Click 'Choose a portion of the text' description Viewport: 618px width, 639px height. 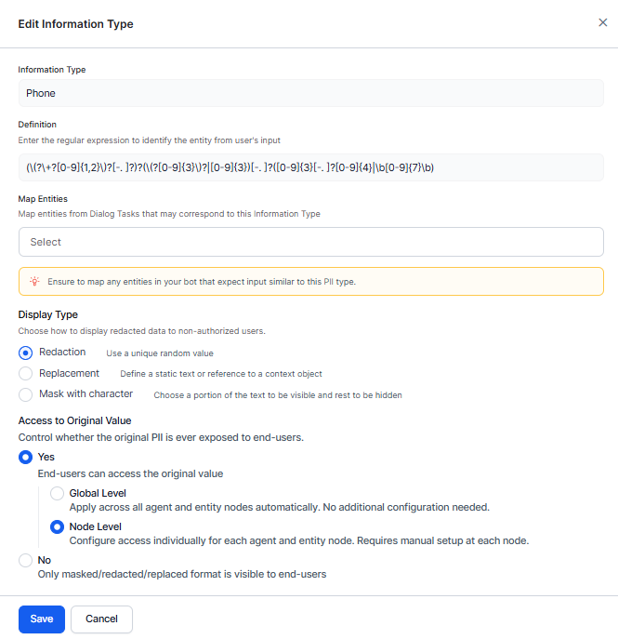(x=278, y=395)
